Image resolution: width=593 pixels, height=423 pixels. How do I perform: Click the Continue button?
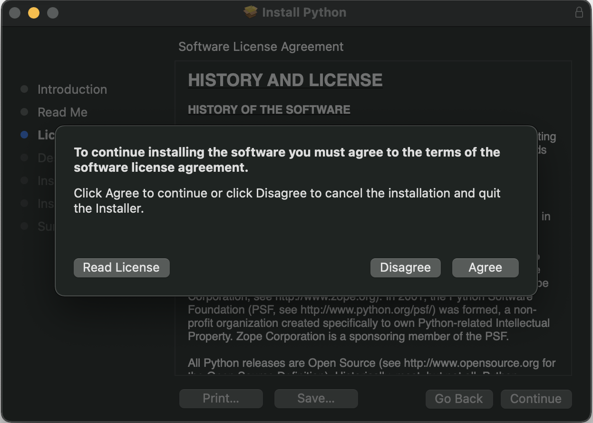(536, 399)
